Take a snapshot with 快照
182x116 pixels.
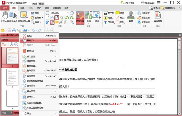[x=35, y=13]
